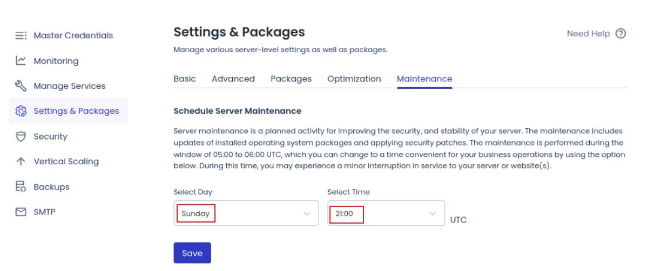Click the Master Credentials list icon
Screen dimensions: 647x271
[x=21, y=36]
